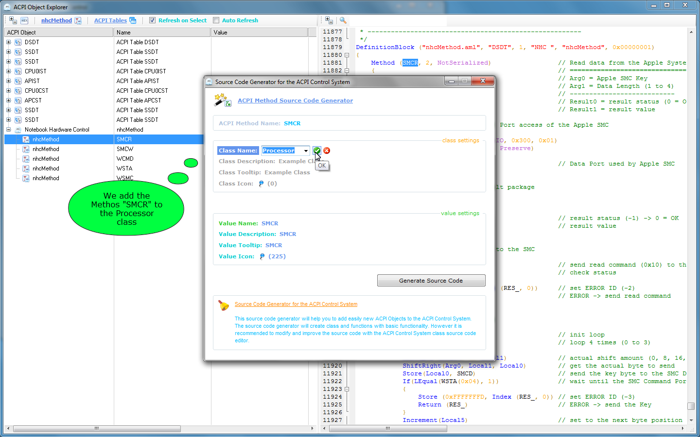Click the code pane vertical scrollbar thumb
Image resolution: width=700 pixels, height=437 pixels.
(691, 406)
